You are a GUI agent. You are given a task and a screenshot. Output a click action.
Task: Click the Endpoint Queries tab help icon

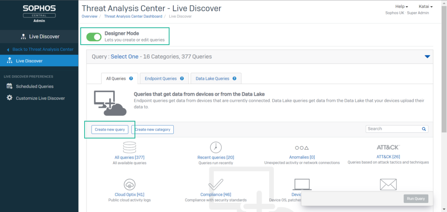click(182, 78)
